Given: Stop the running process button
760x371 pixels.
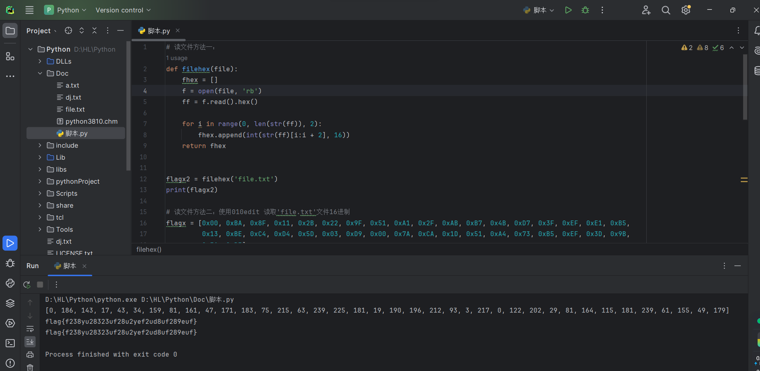Looking at the screenshot, I should (x=40, y=285).
